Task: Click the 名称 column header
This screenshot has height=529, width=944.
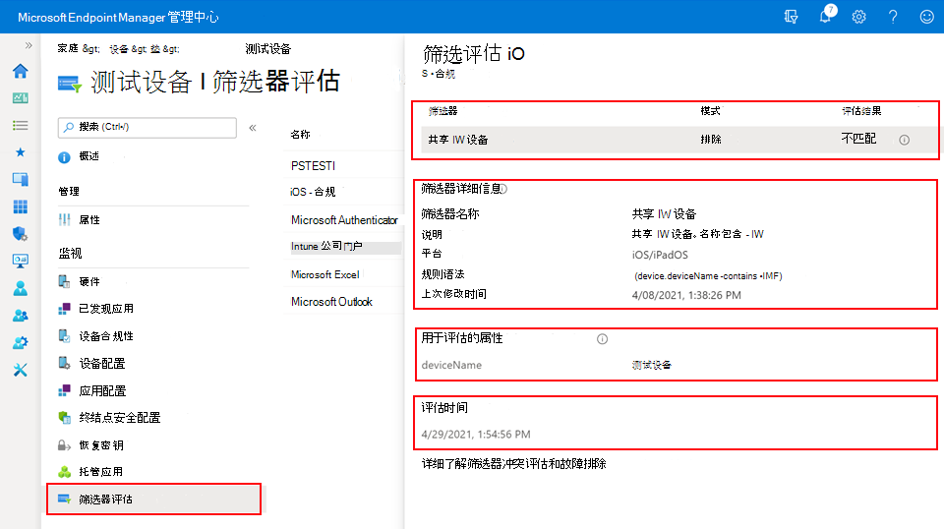Action: click(300, 134)
